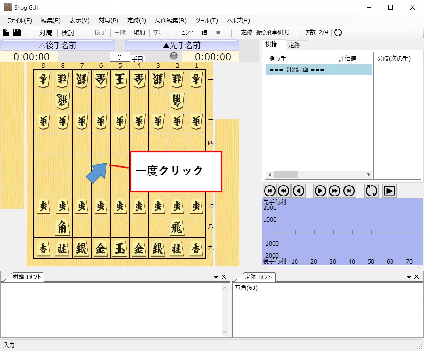Screen dimensions: 424x351
Task: Click the auto-play rectangle icon
Action: (x=390, y=191)
